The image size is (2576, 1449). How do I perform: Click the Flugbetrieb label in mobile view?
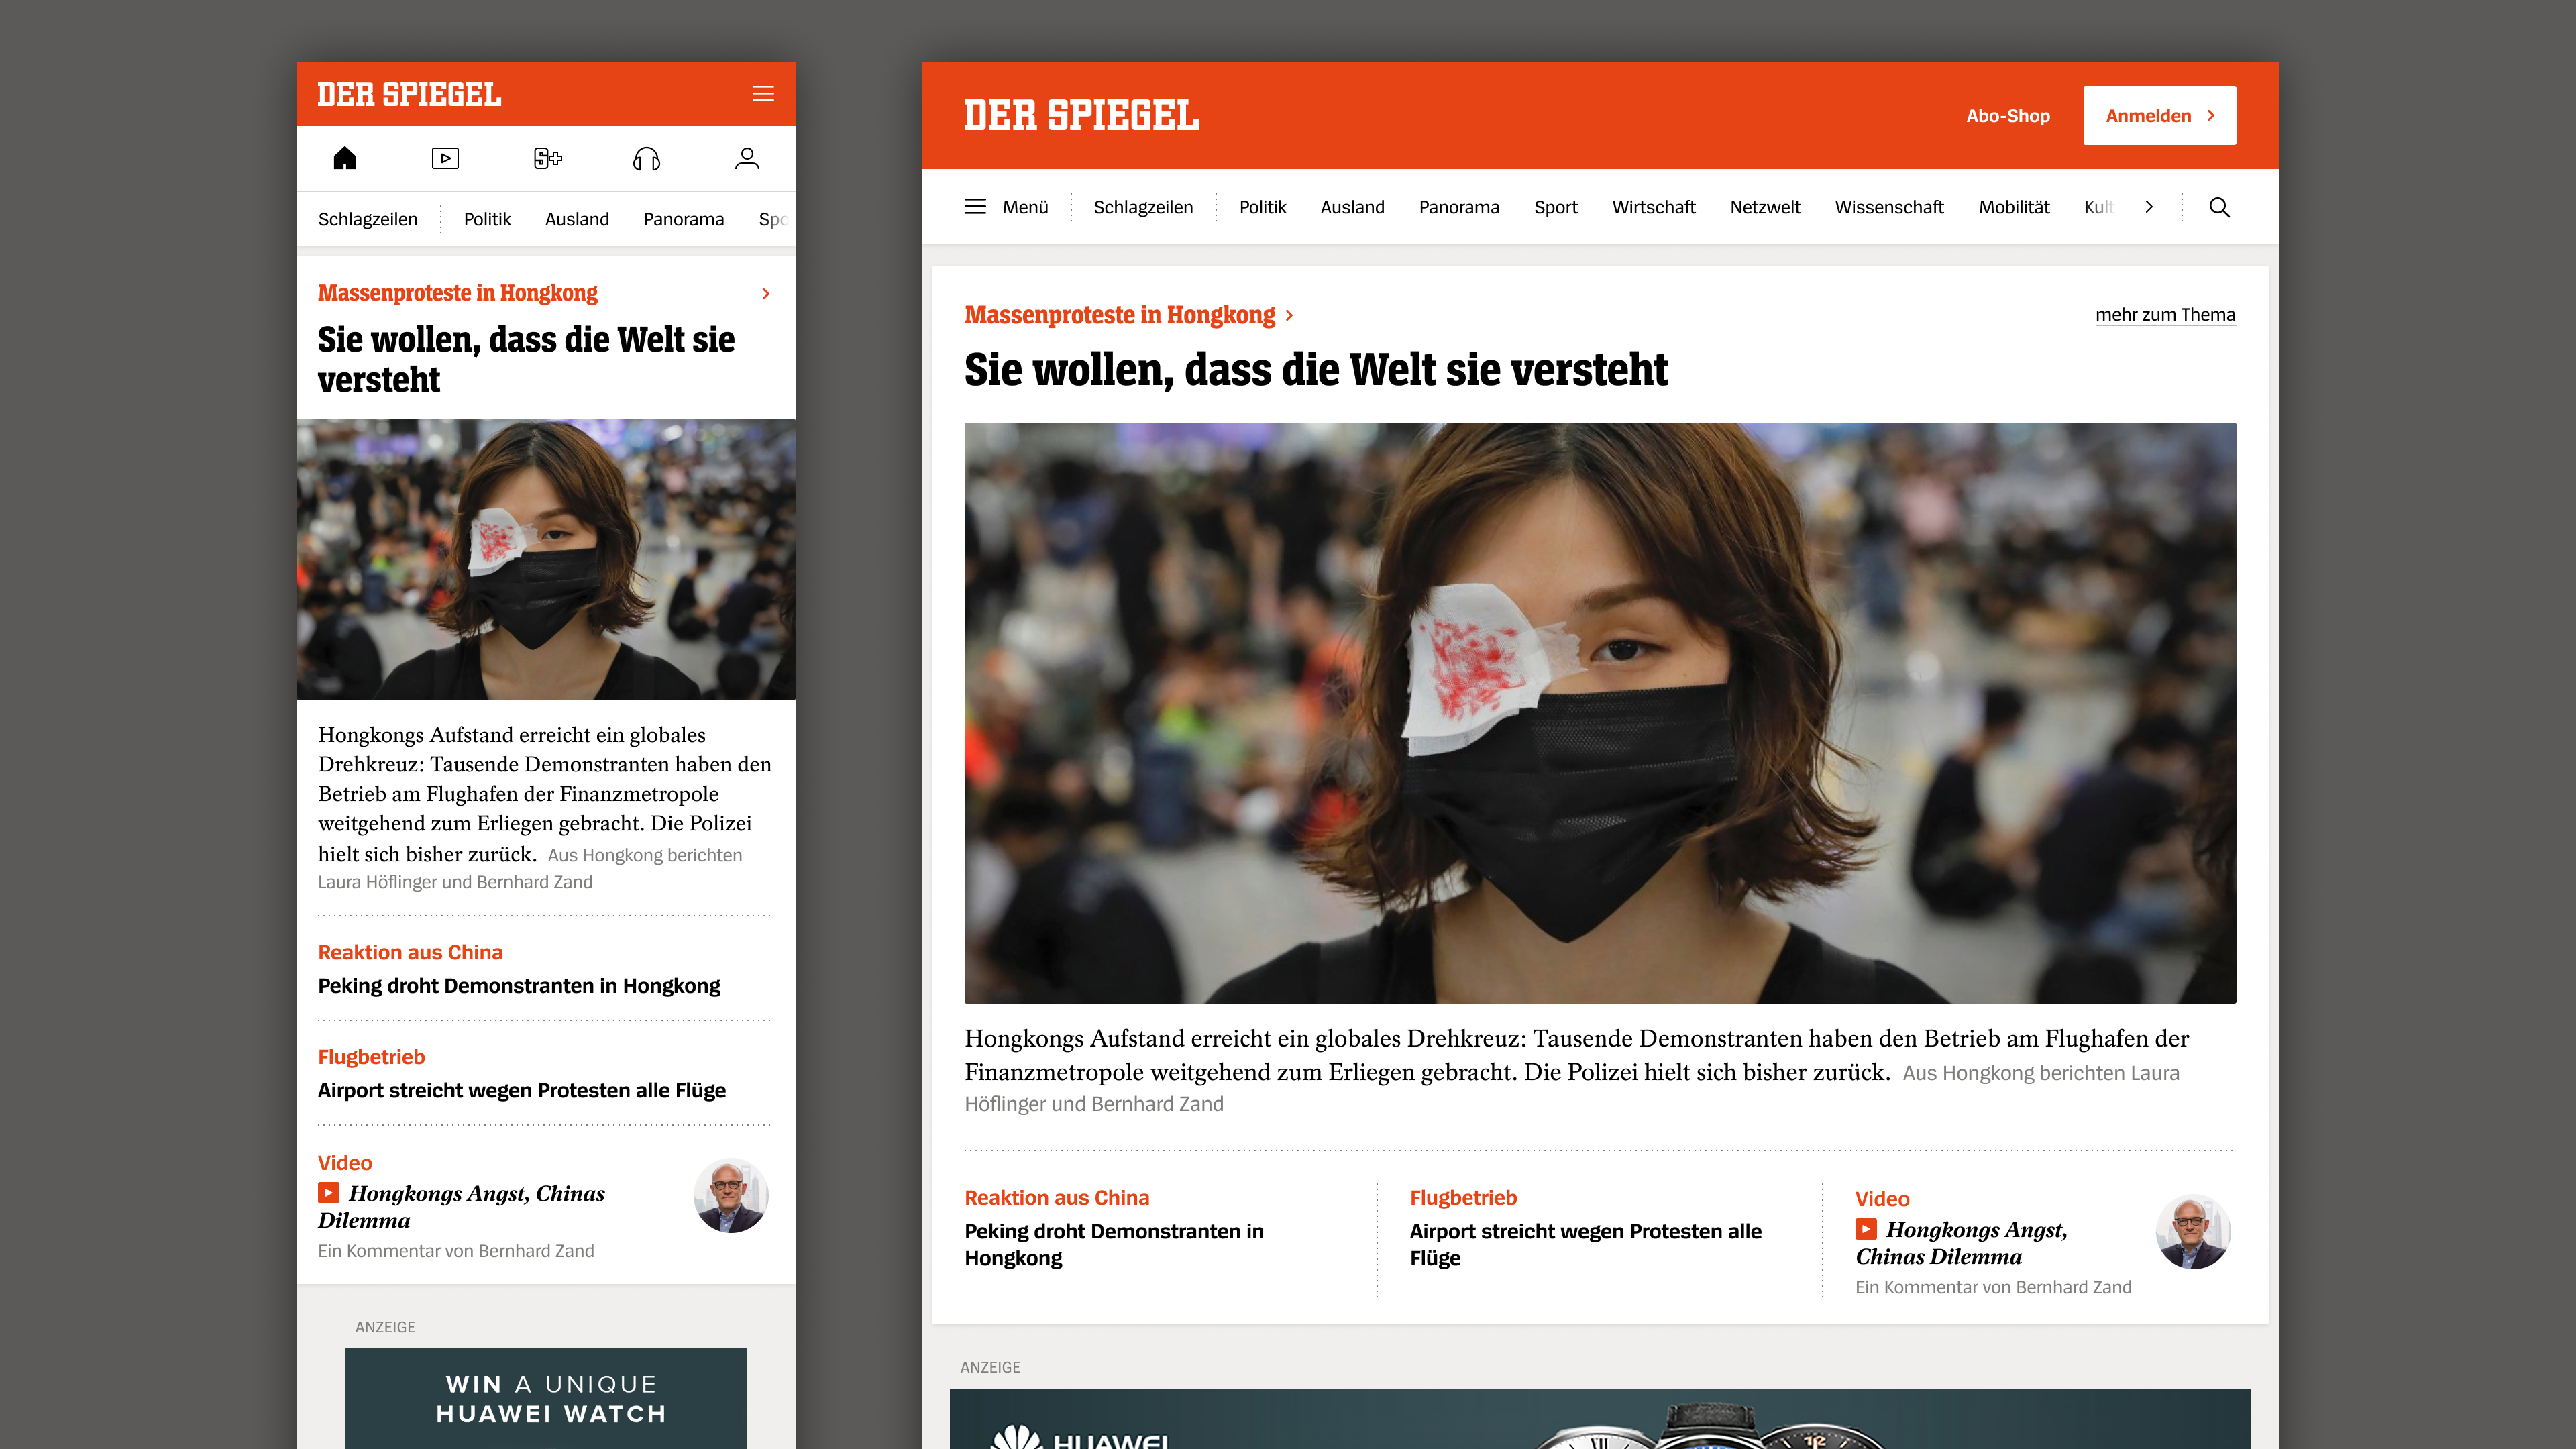pyautogui.click(x=371, y=1057)
